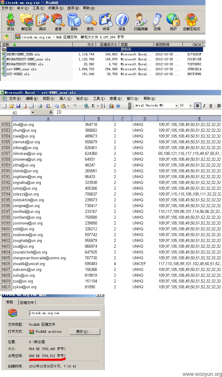The width and height of the screenshot is (222, 377).
Task: Click Excel's New workbook icon
Action: (5, 106)
